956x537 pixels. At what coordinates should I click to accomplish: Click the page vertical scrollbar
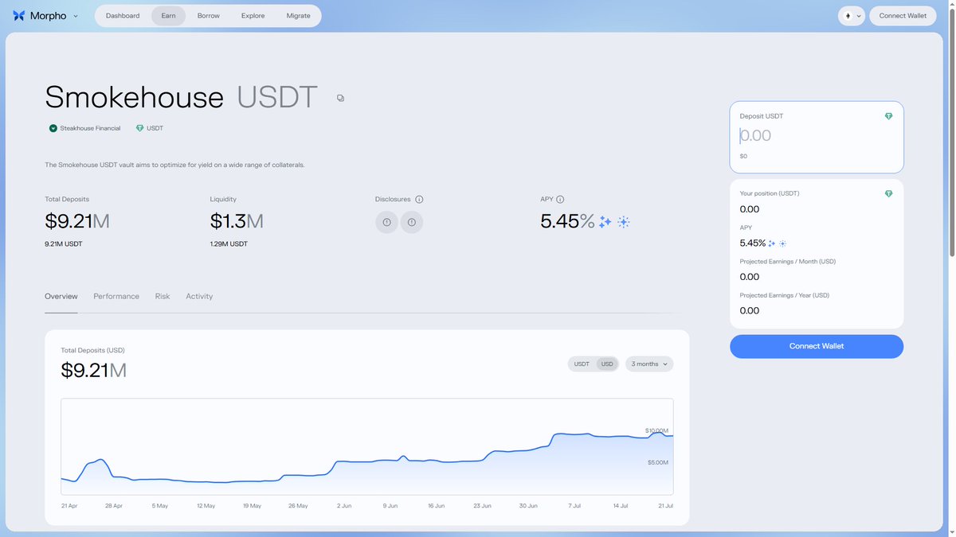click(952, 131)
